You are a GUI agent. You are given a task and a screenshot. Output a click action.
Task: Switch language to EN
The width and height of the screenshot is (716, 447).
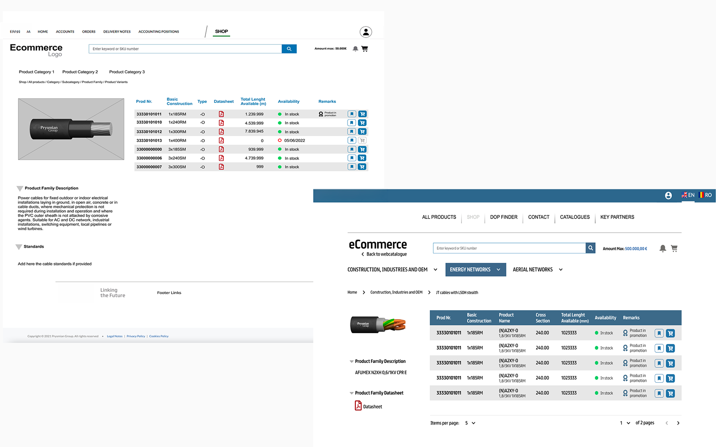688,195
